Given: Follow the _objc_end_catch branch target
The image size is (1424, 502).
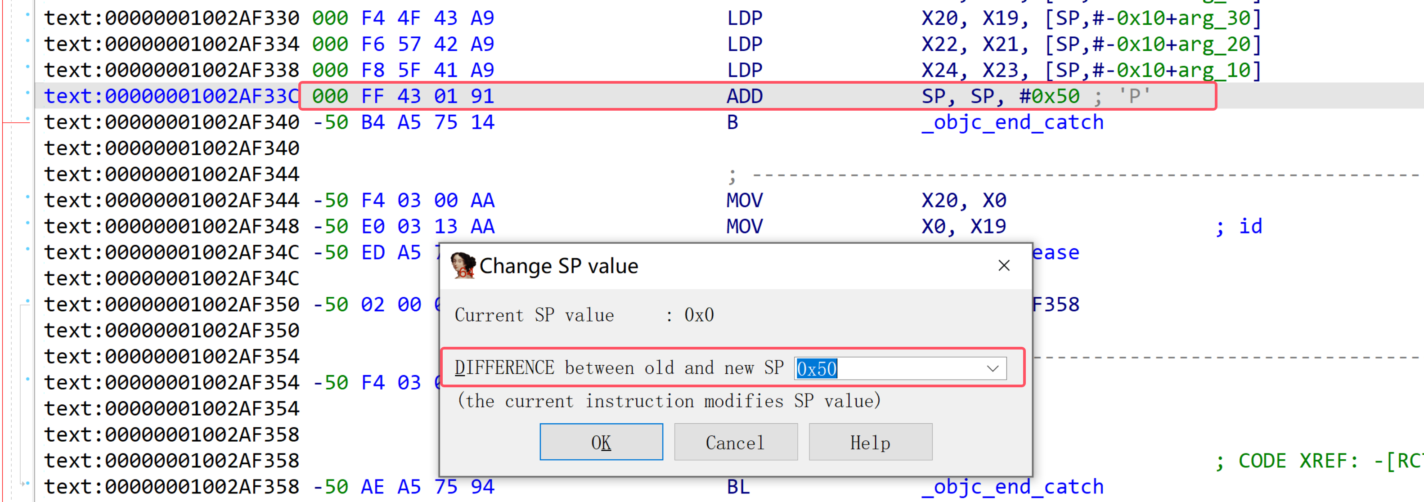Looking at the screenshot, I should pyautogui.click(x=1011, y=122).
